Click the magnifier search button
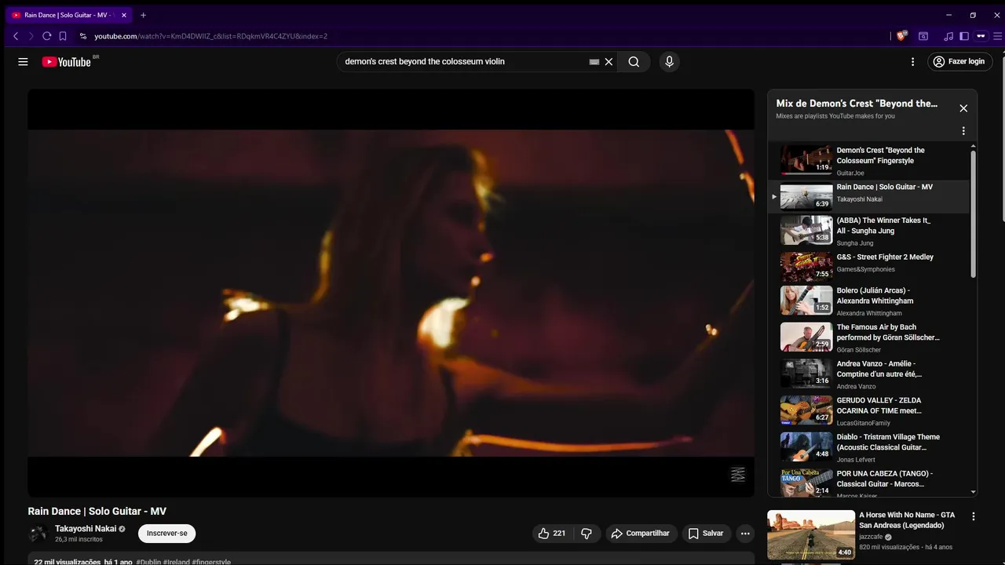The width and height of the screenshot is (1005, 565). [x=634, y=62]
